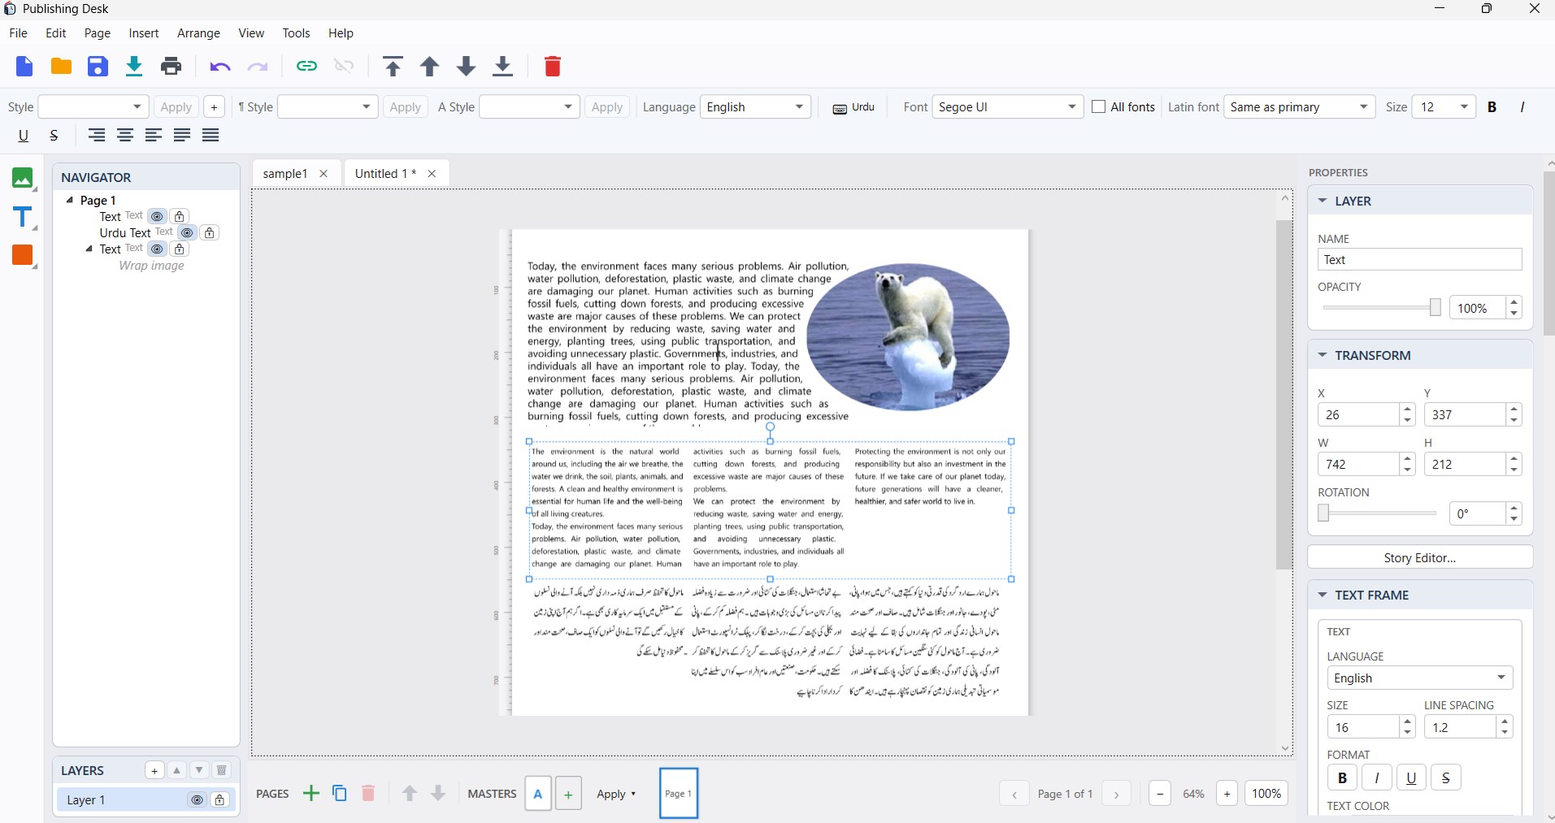Print the document via the printer icon
Screen dimensions: 1555x823
click(x=171, y=67)
